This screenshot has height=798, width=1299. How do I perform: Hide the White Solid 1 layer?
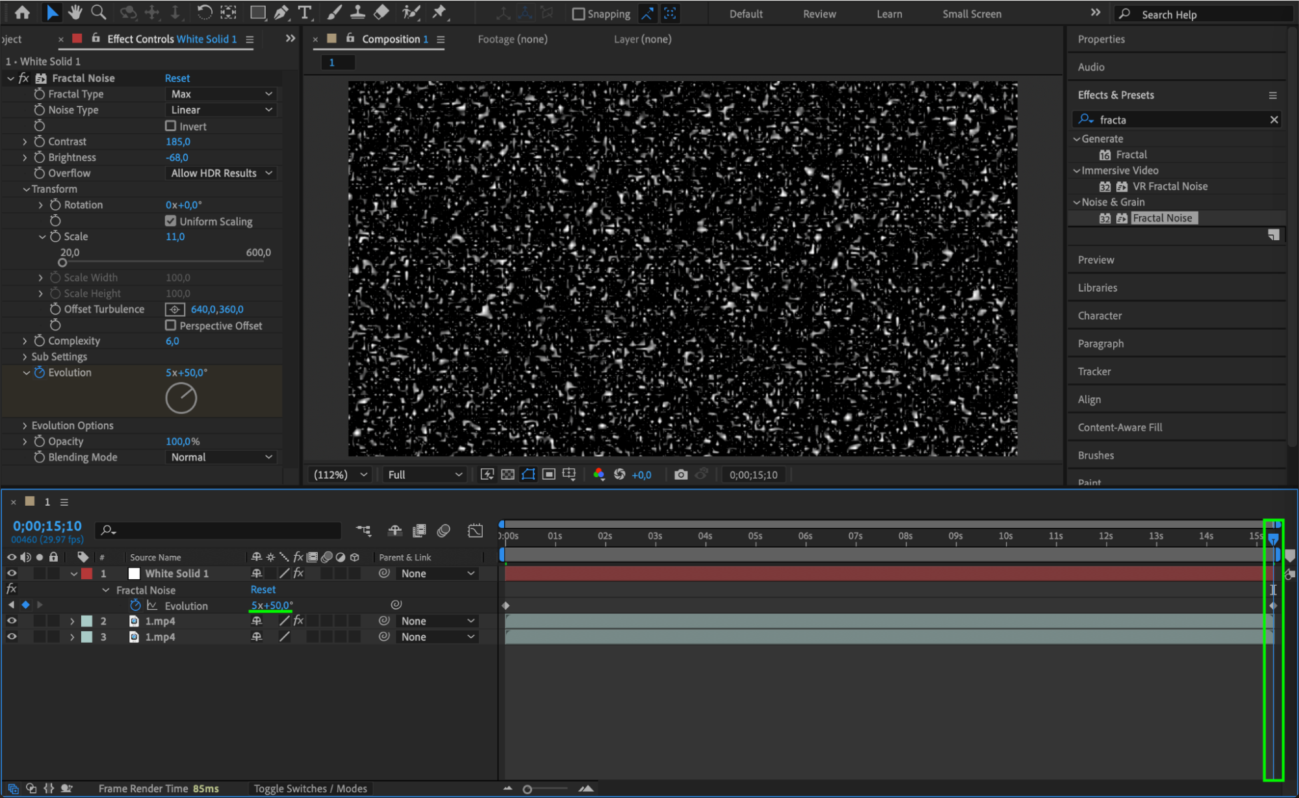[x=12, y=573]
